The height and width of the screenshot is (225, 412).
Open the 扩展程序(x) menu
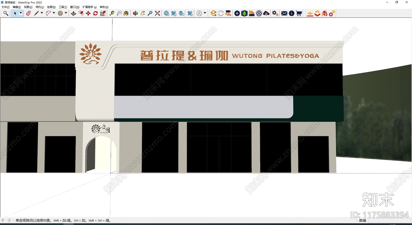click(90, 7)
